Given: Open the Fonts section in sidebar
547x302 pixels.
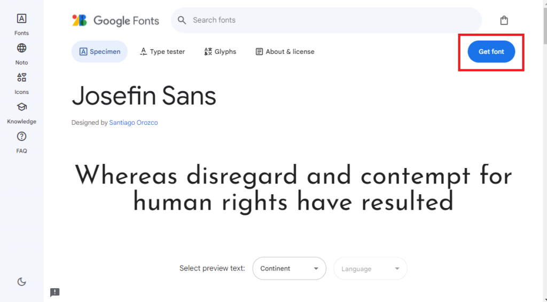Looking at the screenshot, I should pos(21,25).
